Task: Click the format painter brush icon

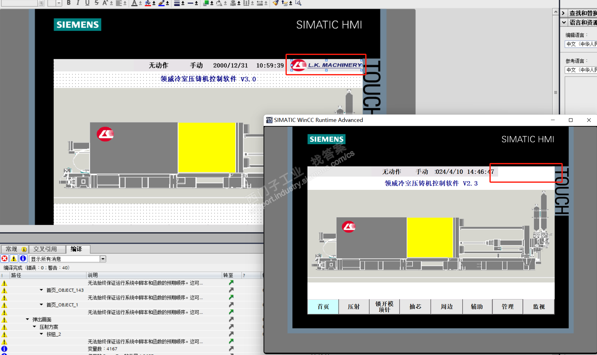Action: click(275, 3)
